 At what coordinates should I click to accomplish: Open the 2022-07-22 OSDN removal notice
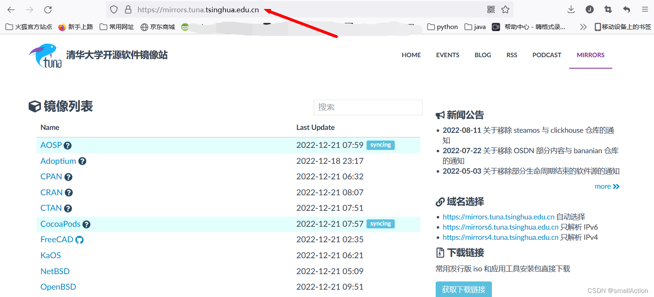[x=531, y=156]
